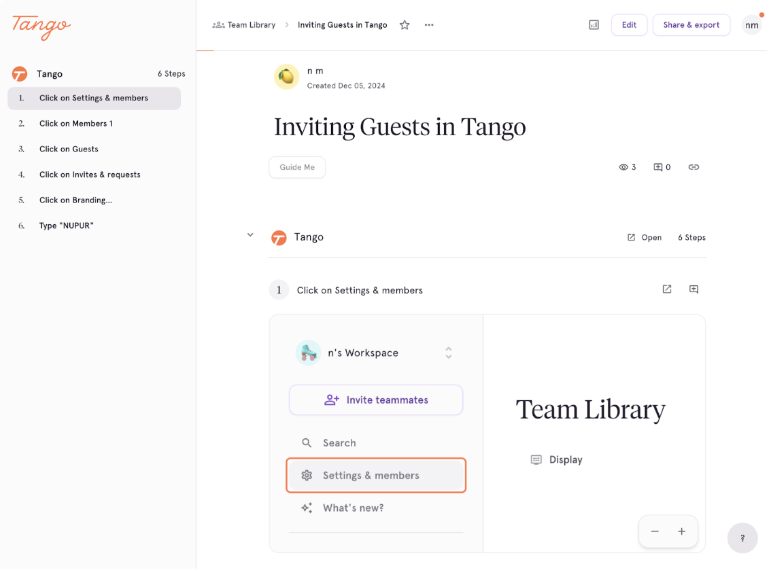Image resolution: width=771 pixels, height=583 pixels.
Task: Collapse the Tango steps section chevron
Action: tap(250, 235)
